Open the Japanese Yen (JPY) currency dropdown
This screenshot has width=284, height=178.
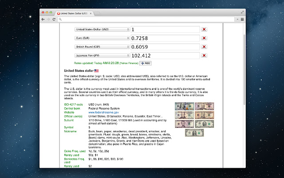(102, 56)
